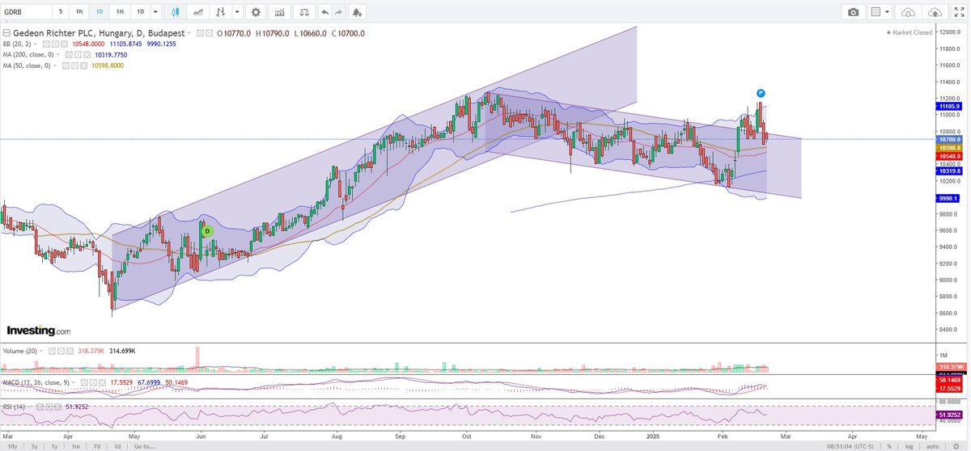Set time range to 1d

point(117,446)
